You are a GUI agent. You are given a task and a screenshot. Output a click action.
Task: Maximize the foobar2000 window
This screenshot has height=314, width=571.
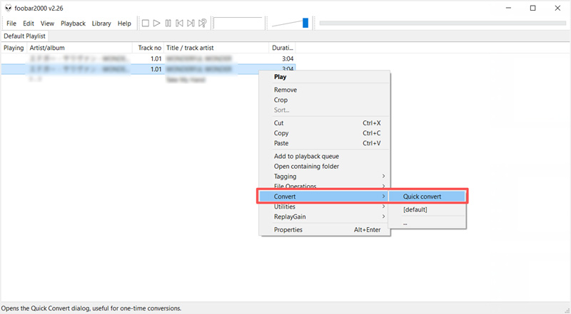[x=532, y=8]
